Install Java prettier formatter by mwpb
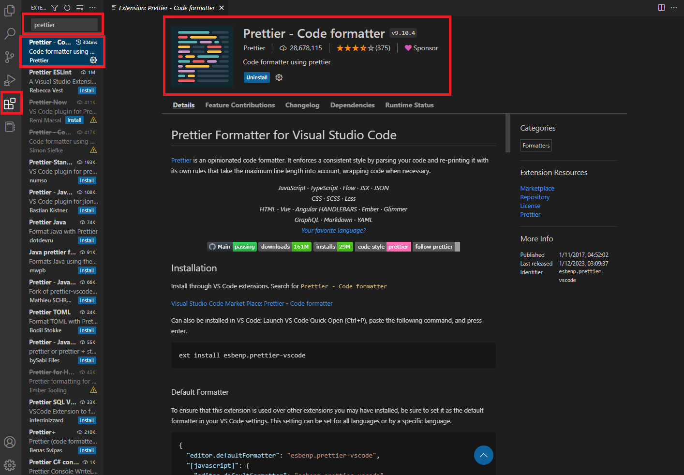684x475 pixels. point(87,270)
